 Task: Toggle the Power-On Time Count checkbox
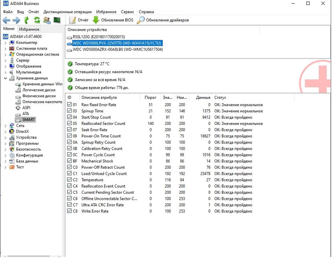click(x=69, y=136)
